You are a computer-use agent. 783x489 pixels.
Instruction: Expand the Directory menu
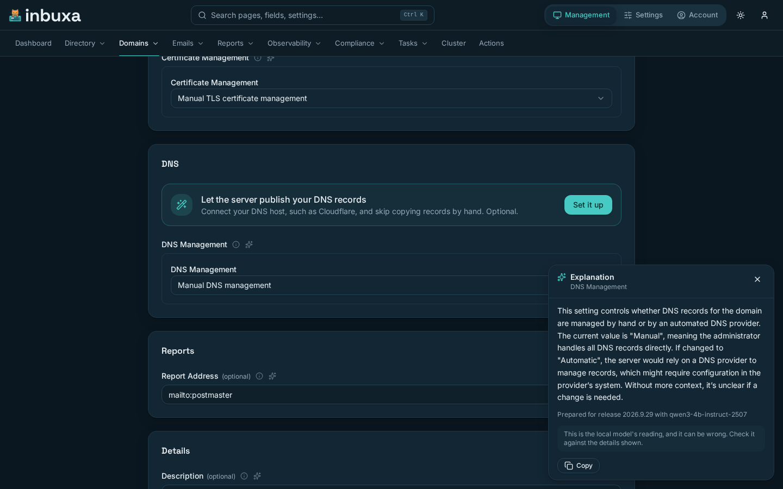click(85, 43)
